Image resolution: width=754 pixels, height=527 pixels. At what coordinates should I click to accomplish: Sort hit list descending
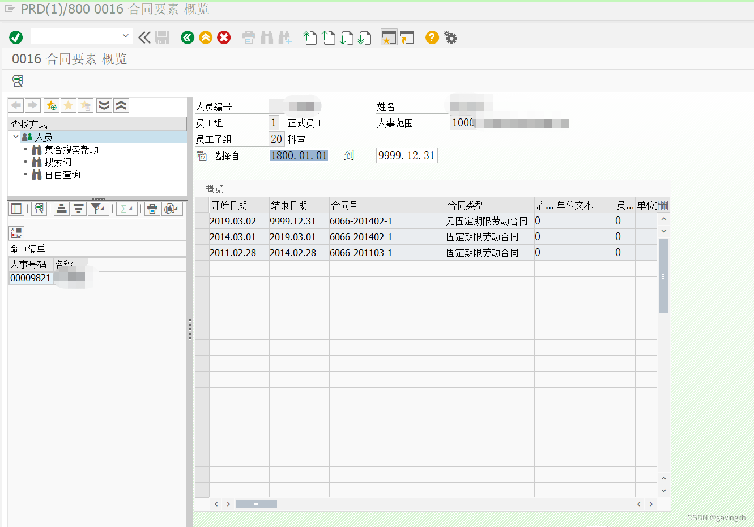(x=79, y=209)
